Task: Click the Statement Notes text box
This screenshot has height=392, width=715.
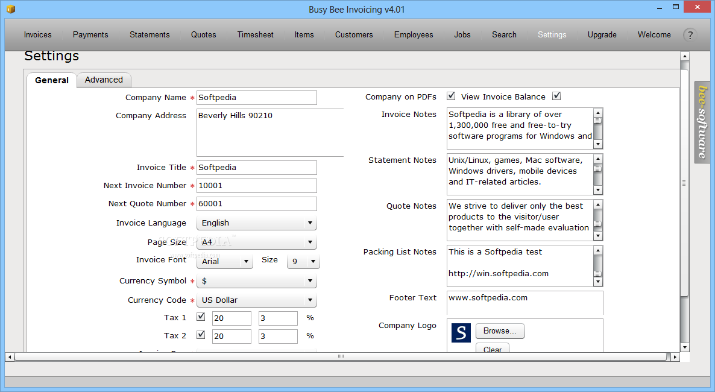Action: click(x=520, y=174)
